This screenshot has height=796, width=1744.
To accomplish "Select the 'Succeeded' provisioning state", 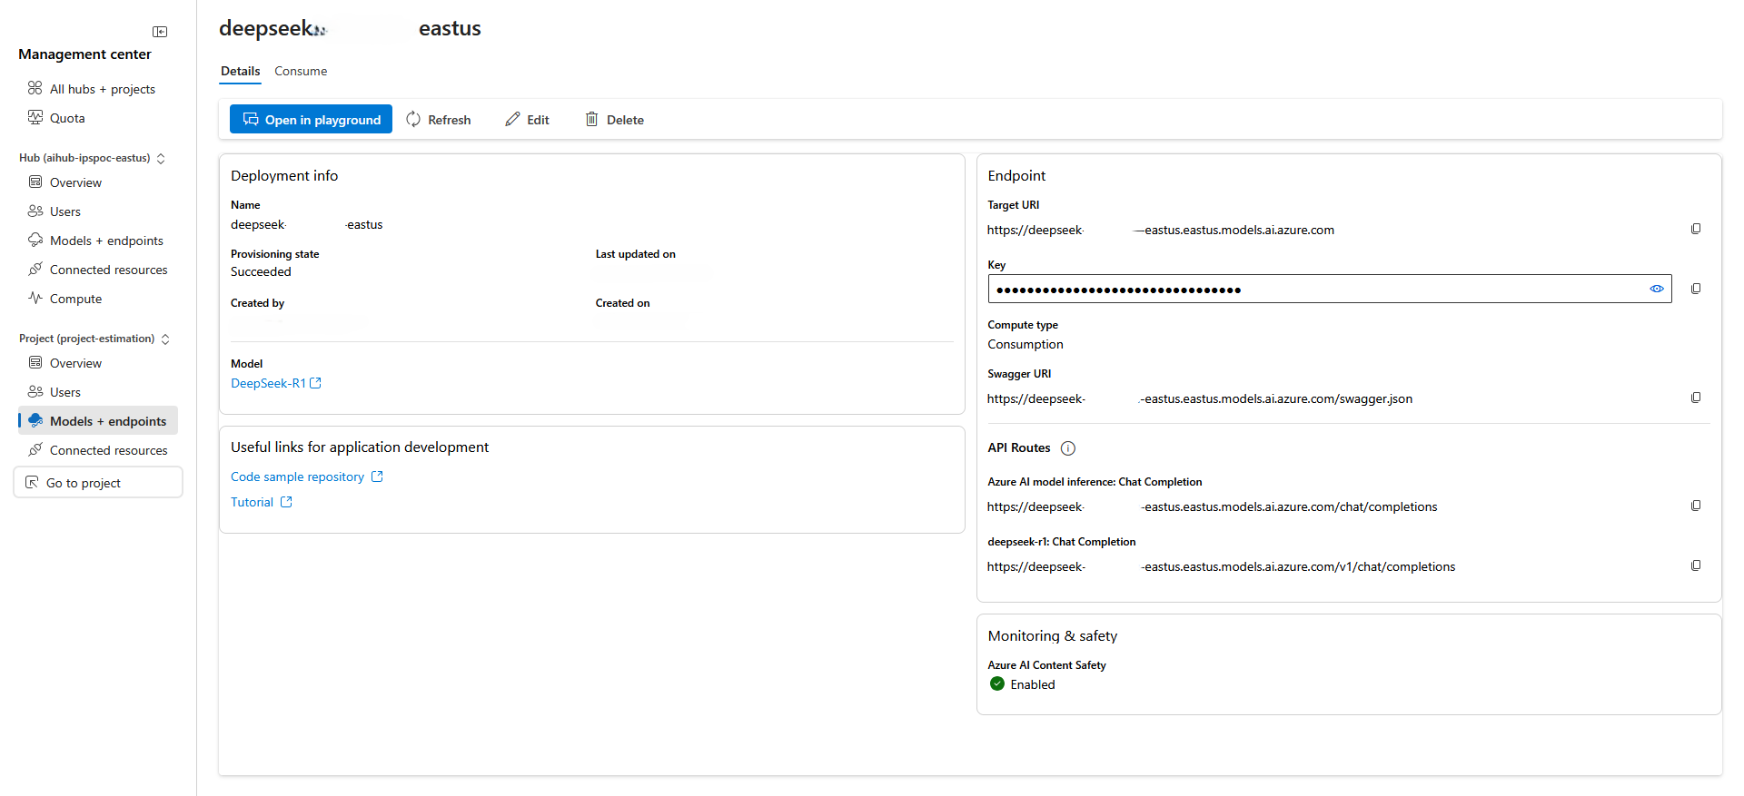I will tap(261, 271).
